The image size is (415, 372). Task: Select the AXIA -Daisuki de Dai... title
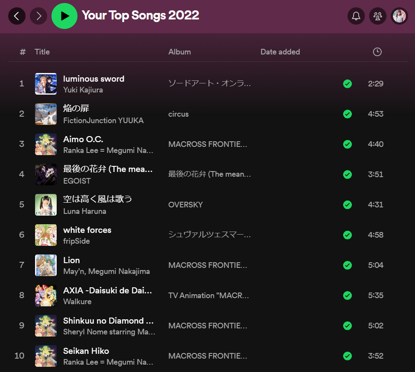(x=107, y=290)
